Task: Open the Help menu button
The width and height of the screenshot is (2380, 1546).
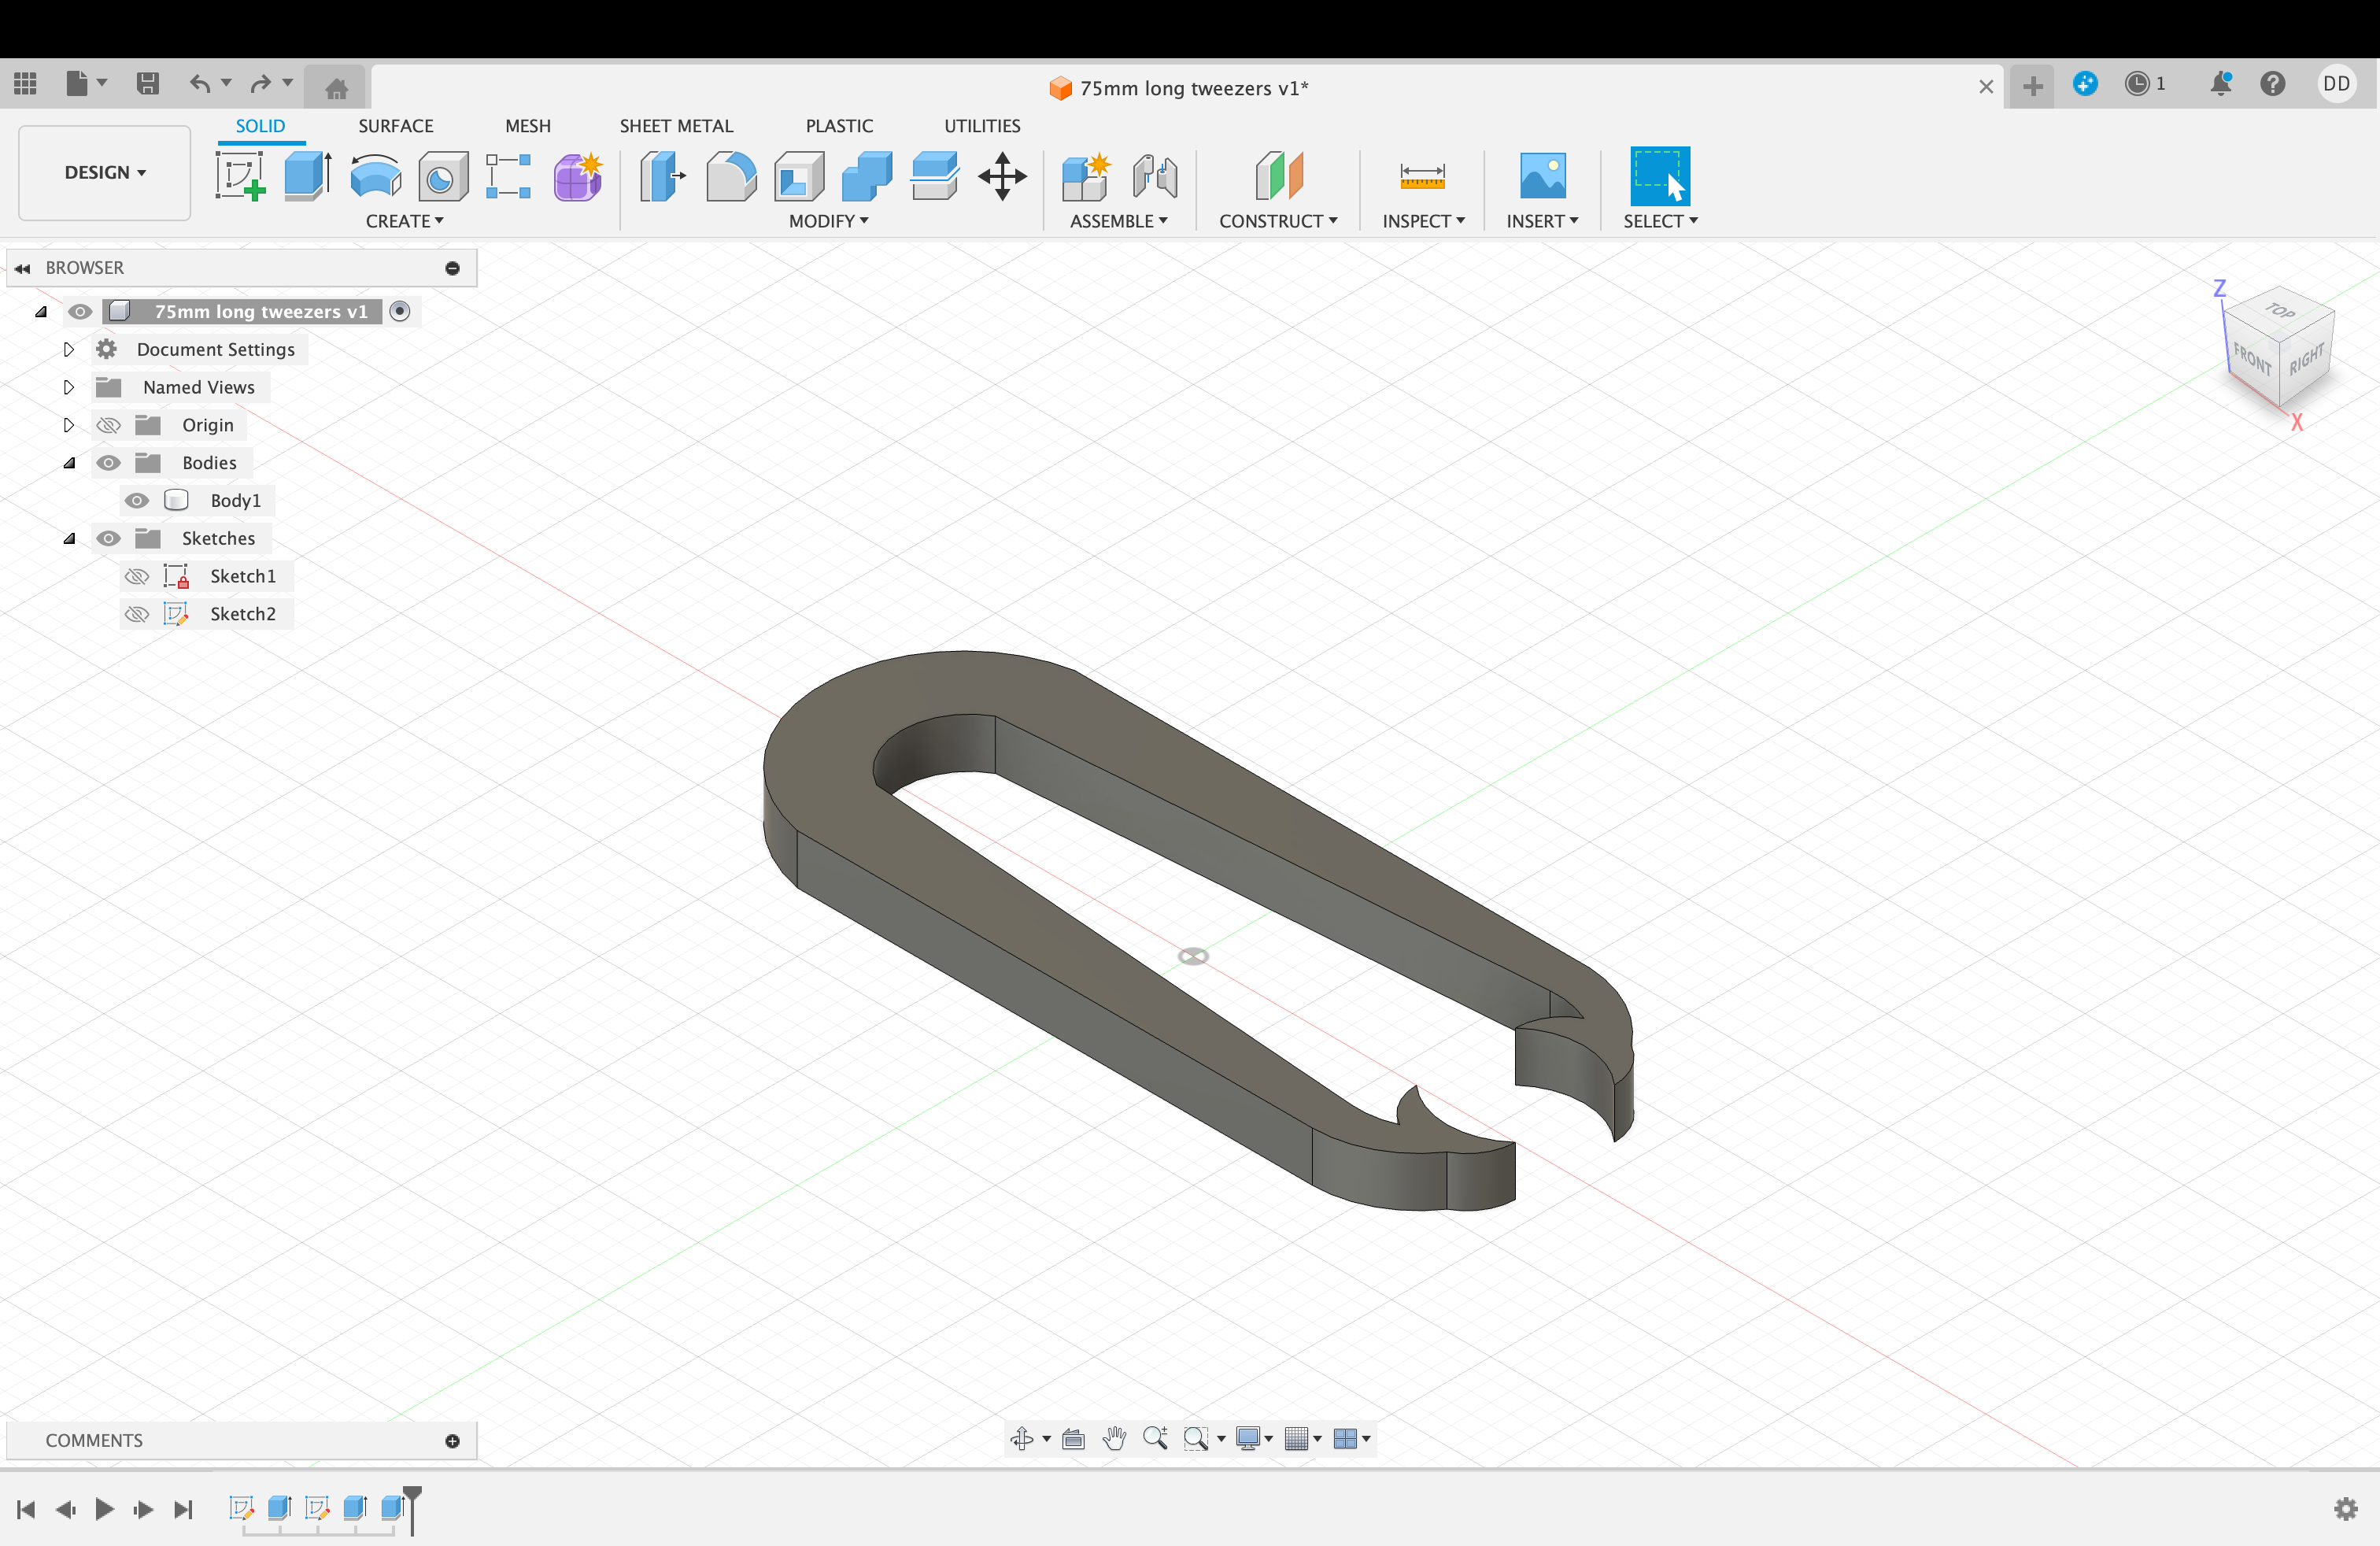Action: coord(2272,83)
